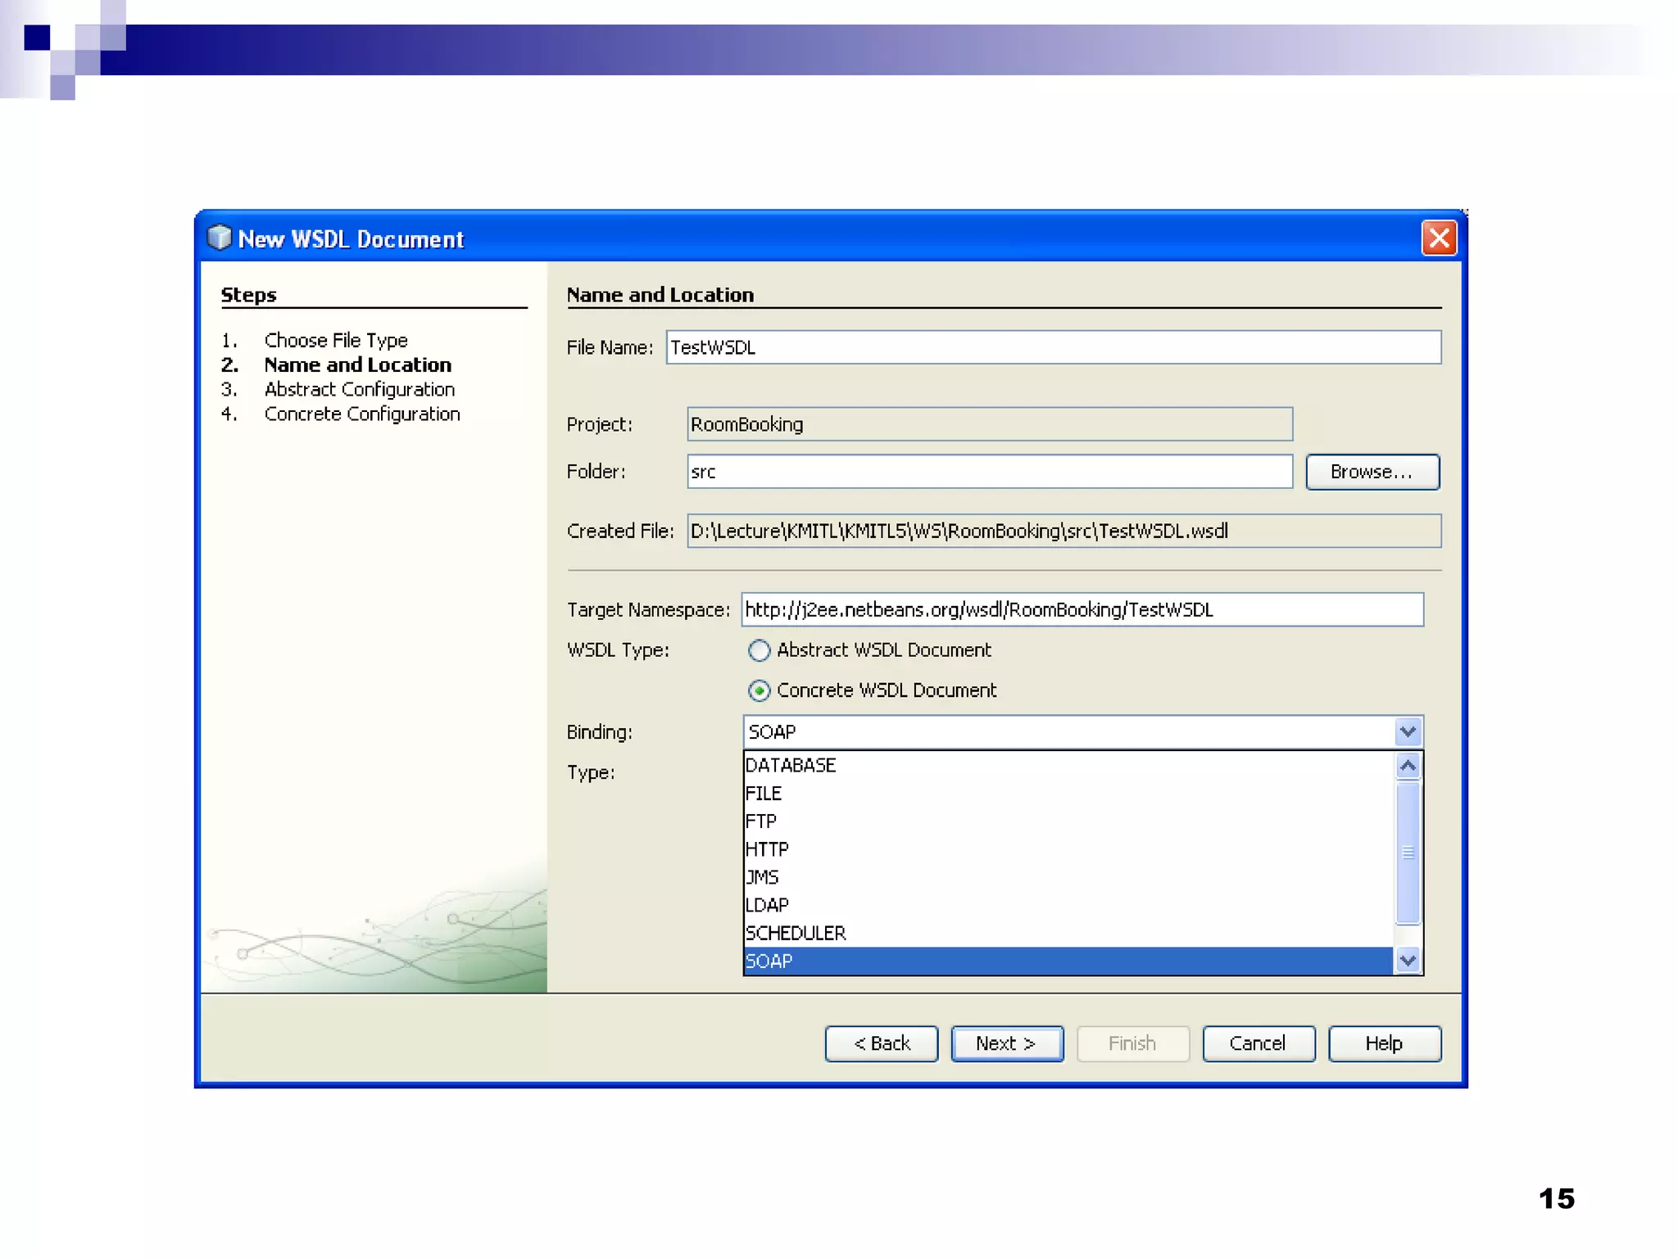Image resolution: width=1678 pixels, height=1258 pixels.
Task: Click the NetBeans cube icon in title bar
Action: [219, 238]
